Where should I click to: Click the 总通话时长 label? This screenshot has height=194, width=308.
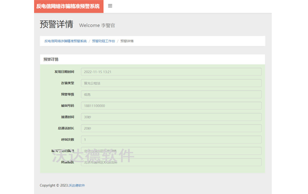pyautogui.click(x=66, y=128)
